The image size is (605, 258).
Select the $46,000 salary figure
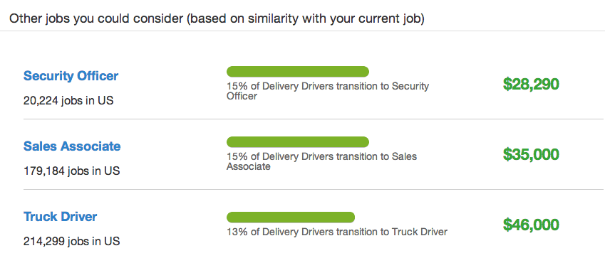[x=531, y=225]
